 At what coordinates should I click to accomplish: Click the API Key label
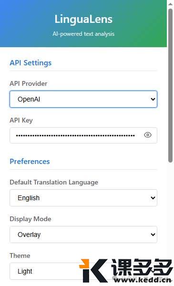pos(21,121)
